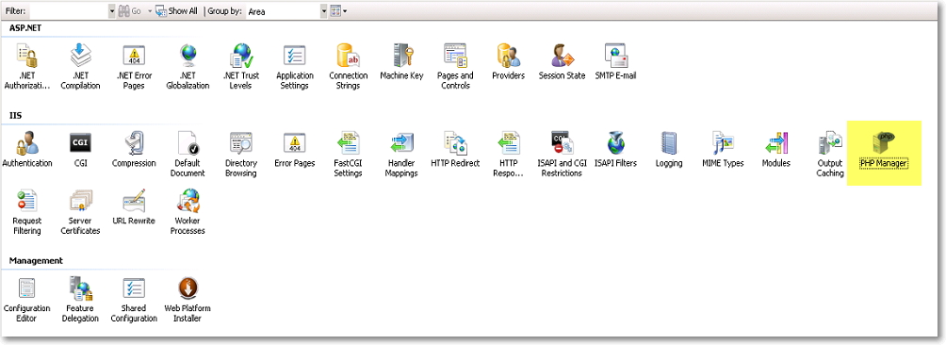This screenshot has height=345, width=946.
Task: Click the Go button
Action: 130,11
